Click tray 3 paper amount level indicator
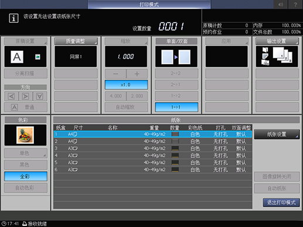This screenshot has height=227, width=303. pyautogui.click(x=175, y=149)
